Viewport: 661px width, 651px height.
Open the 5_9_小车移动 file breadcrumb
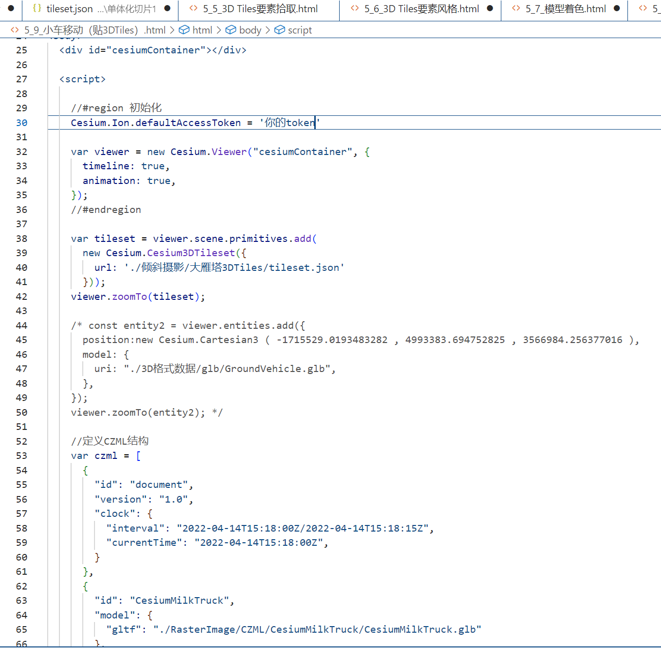(x=95, y=30)
